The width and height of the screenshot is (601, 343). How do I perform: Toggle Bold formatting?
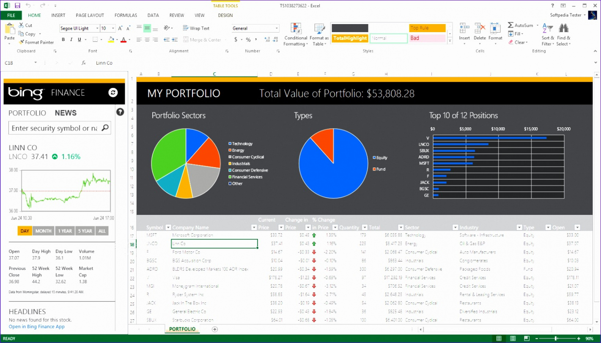[63, 40]
